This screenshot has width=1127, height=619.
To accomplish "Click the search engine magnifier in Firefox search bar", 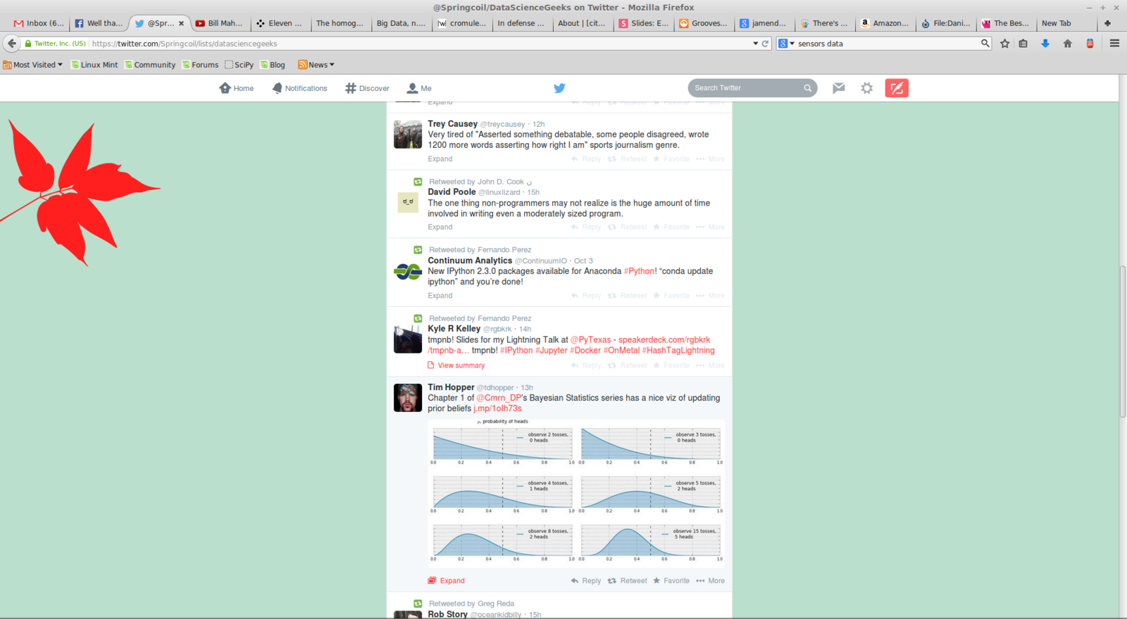I will point(985,44).
